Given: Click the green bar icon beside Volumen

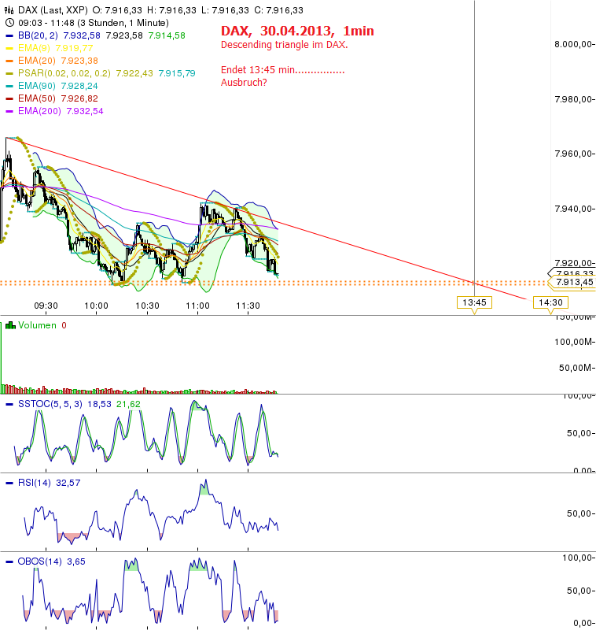Looking at the screenshot, I should click(10, 325).
